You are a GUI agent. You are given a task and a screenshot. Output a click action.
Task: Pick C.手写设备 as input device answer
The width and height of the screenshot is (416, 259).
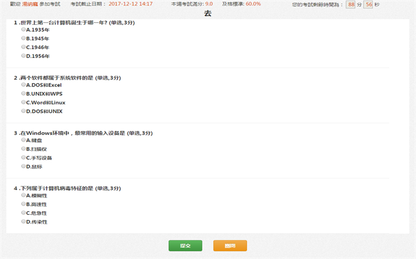(24, 158)
